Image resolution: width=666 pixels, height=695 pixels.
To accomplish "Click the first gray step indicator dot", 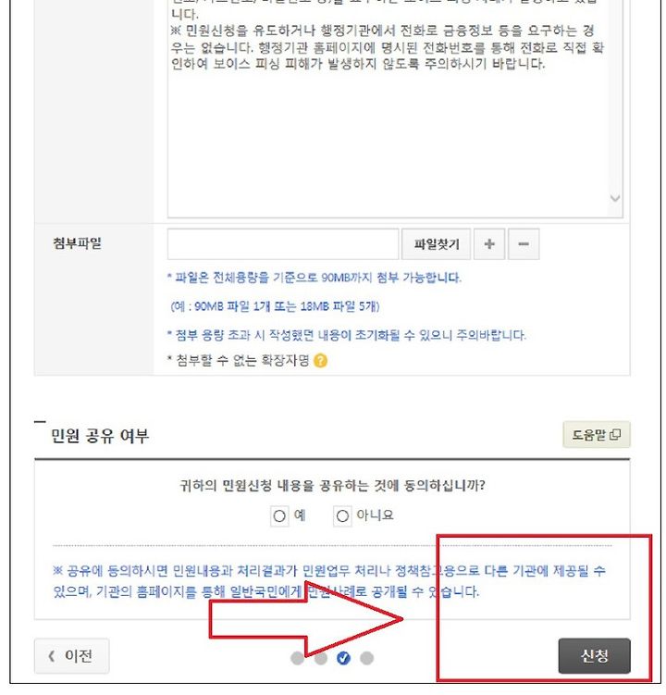I will click(297, 658).
